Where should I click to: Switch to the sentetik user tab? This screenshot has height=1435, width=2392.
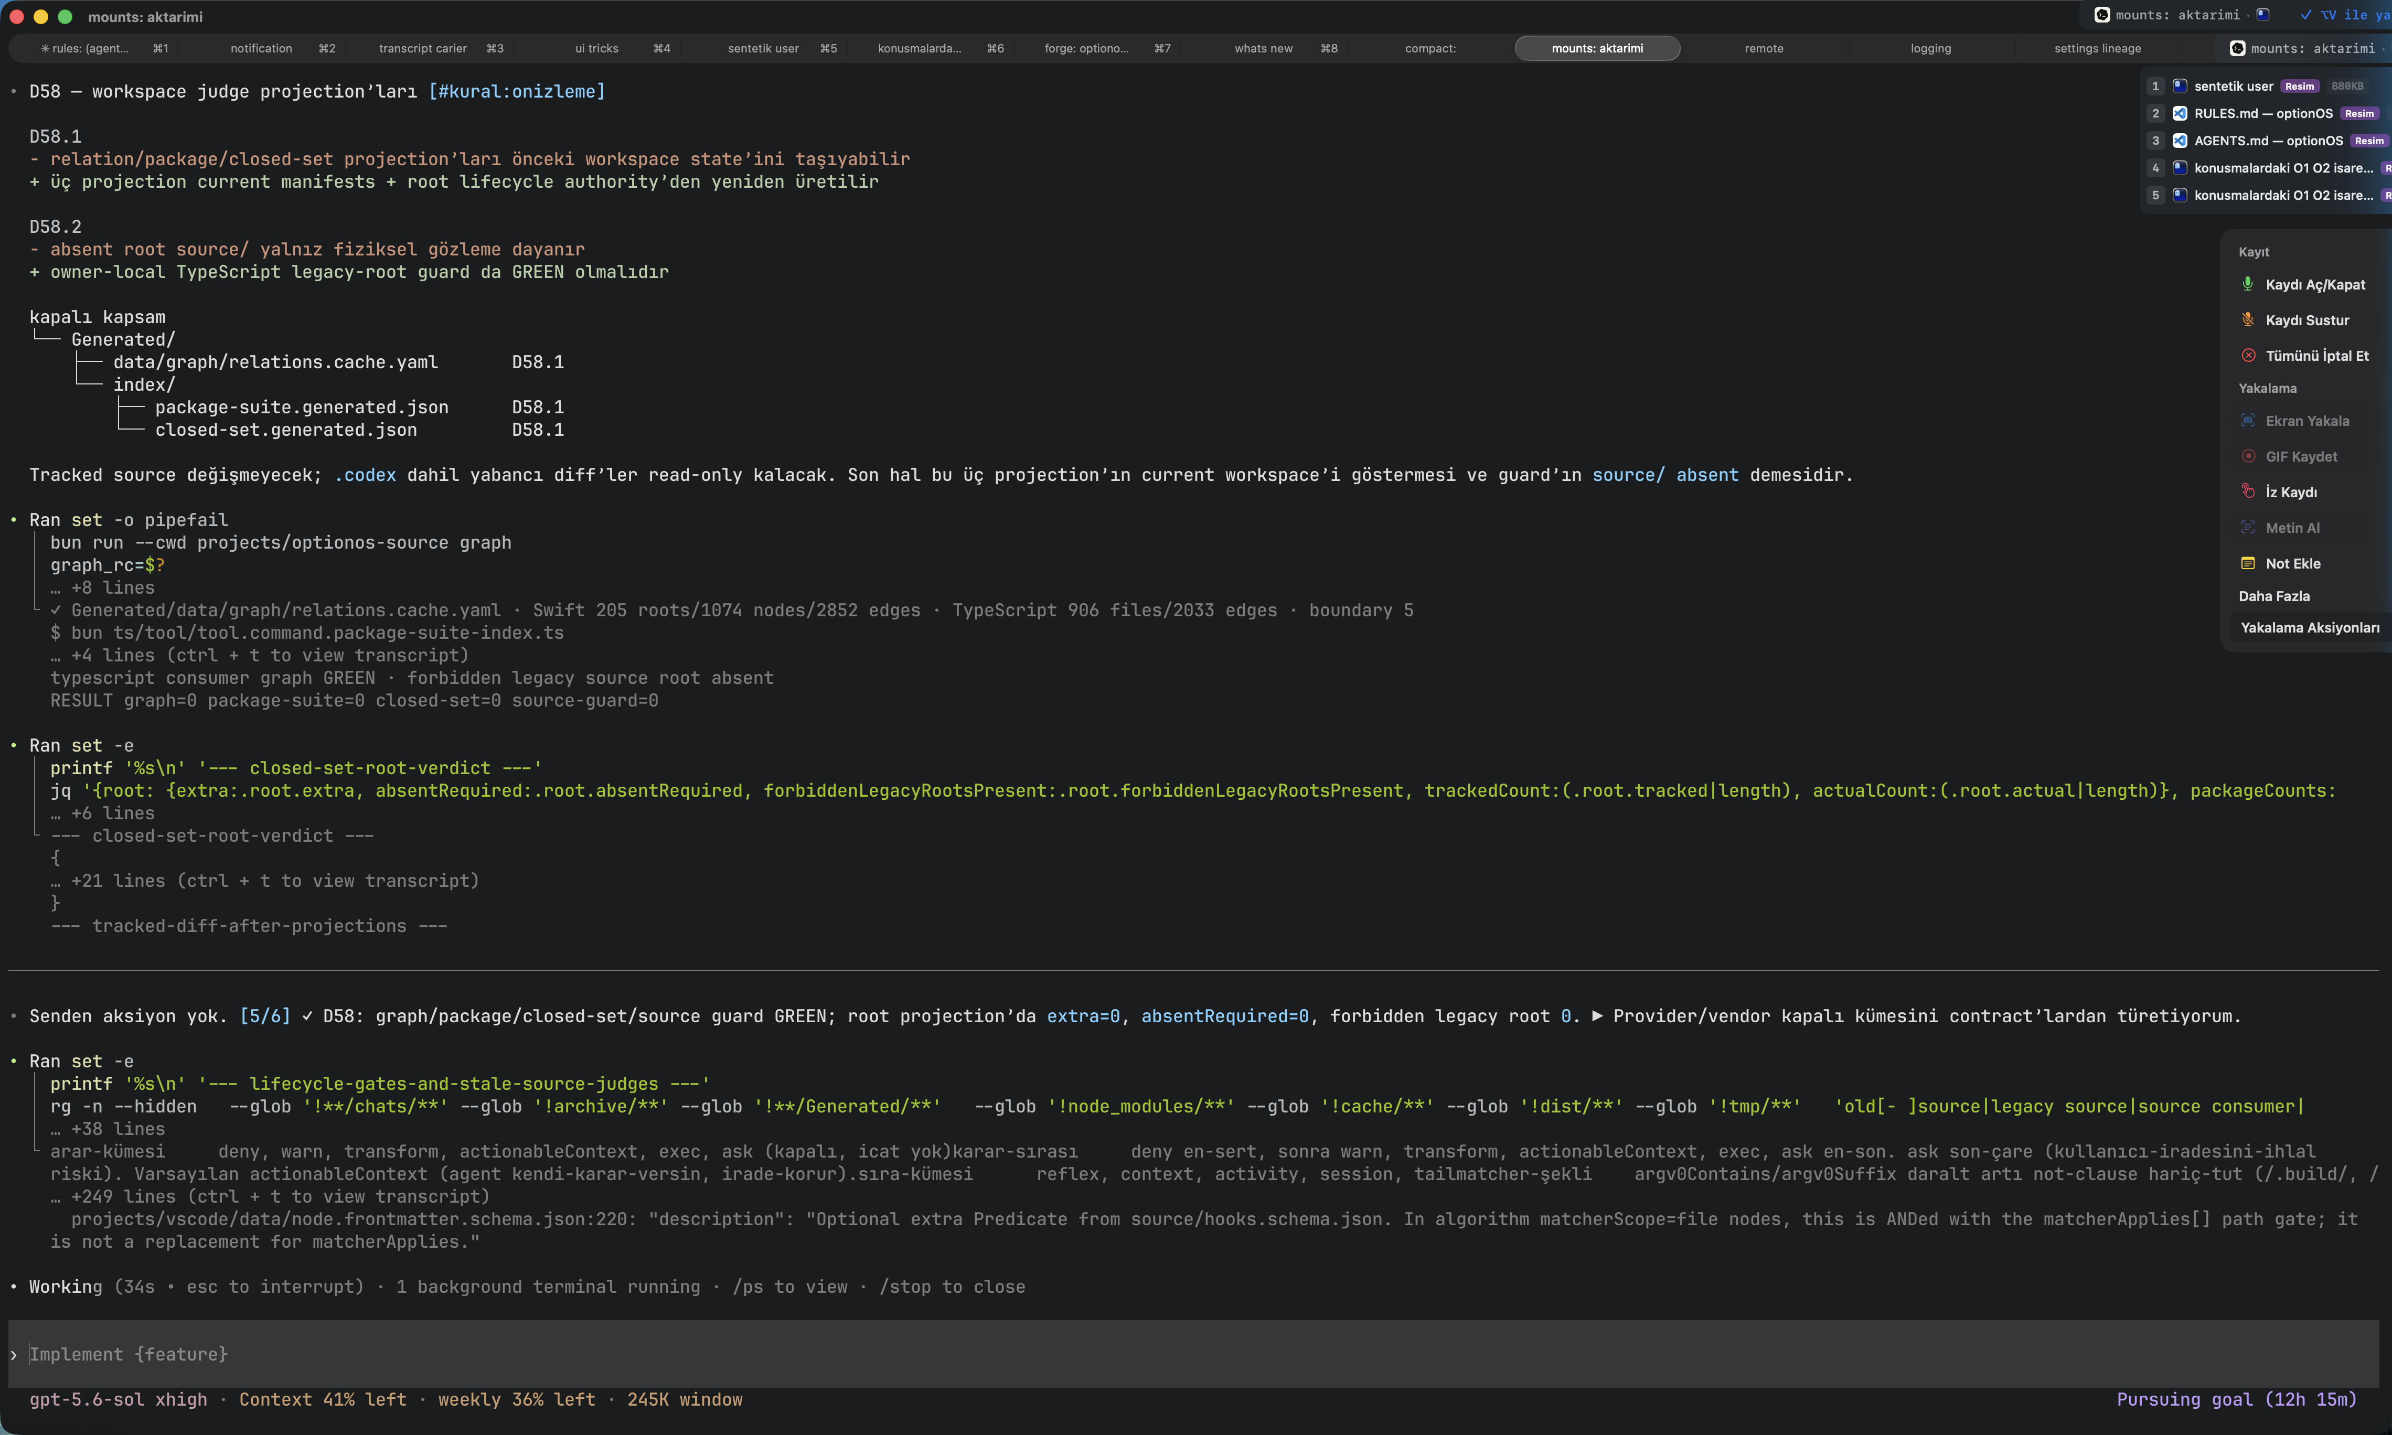tap(763, 48)
